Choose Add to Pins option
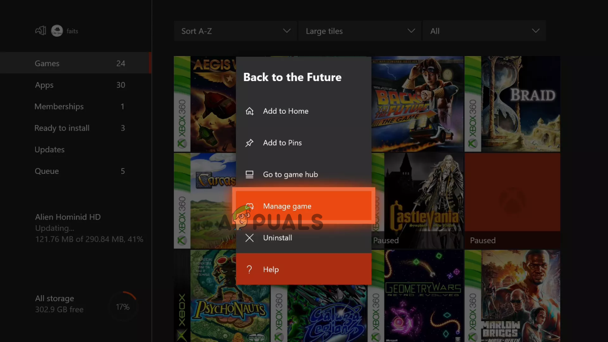608x342 pixels. (304, 143)
